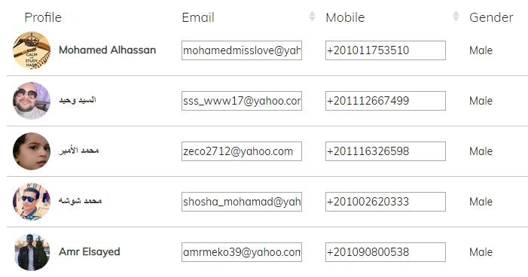This screenshot has width=528, height=277.
Task: Focus the mohamedmisslove email field
Action: coord(242,50)
